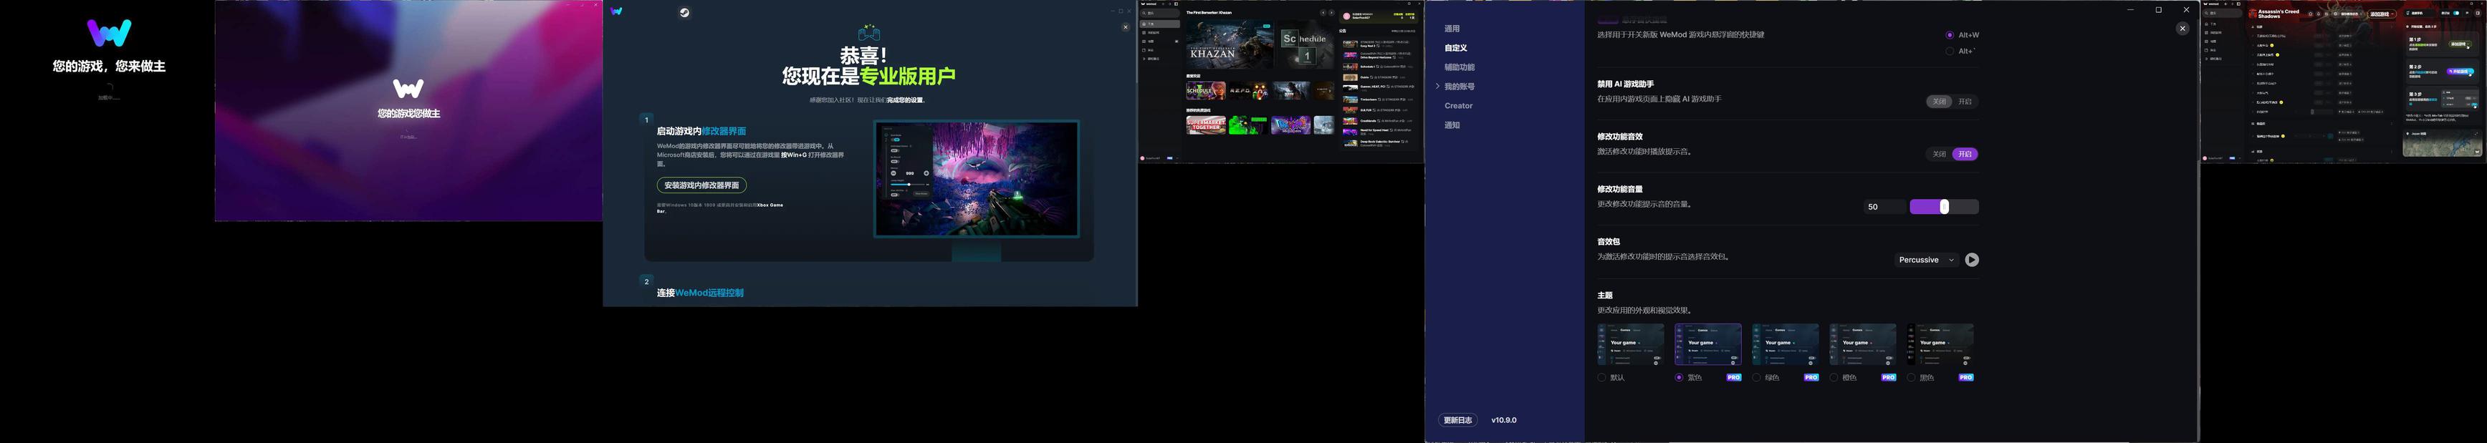The width and height of the screenshot is (2487, 443).
Task: Turn 修改功能音效 to 关闭
Action: pos(1939,155)
